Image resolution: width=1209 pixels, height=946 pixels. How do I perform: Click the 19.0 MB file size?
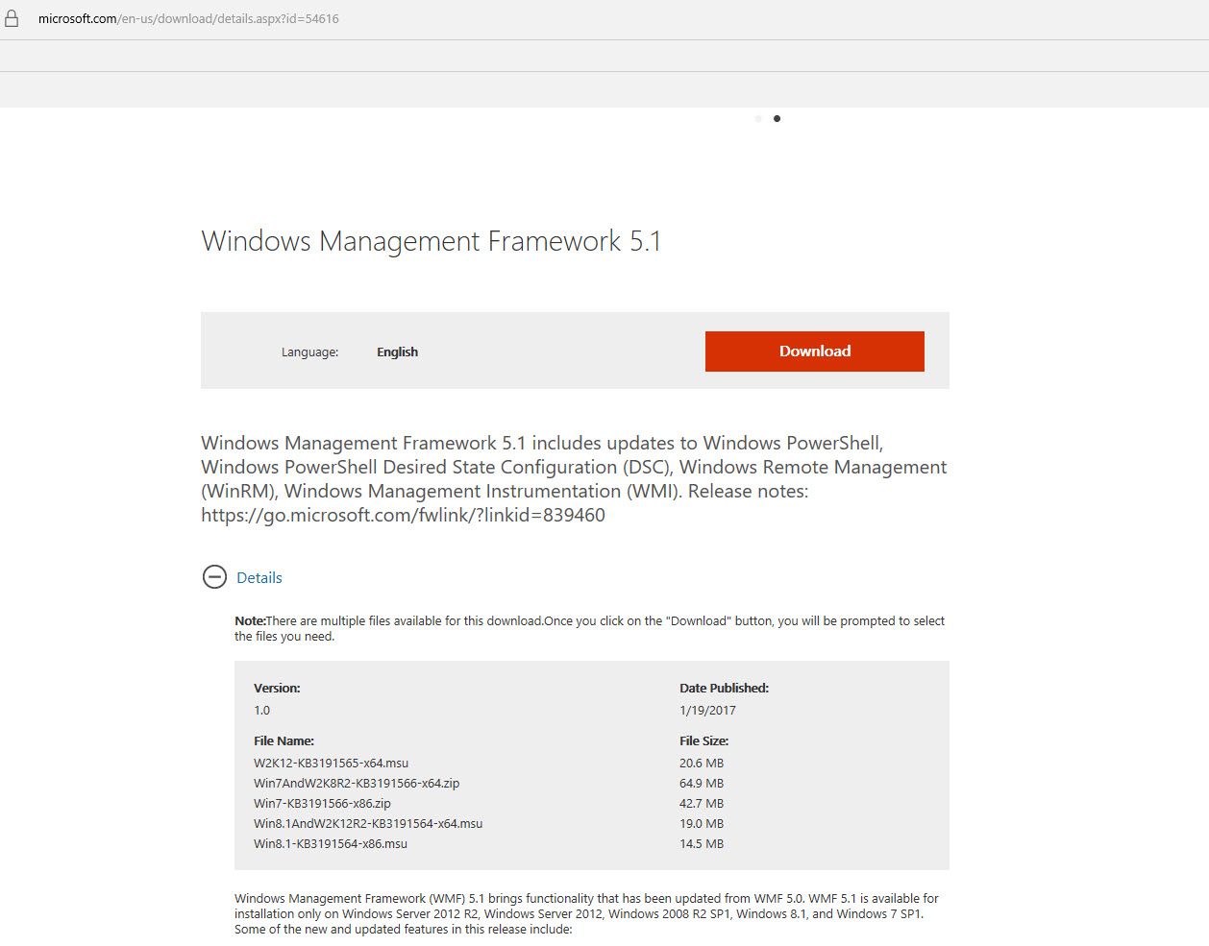(x=702, y=824)
